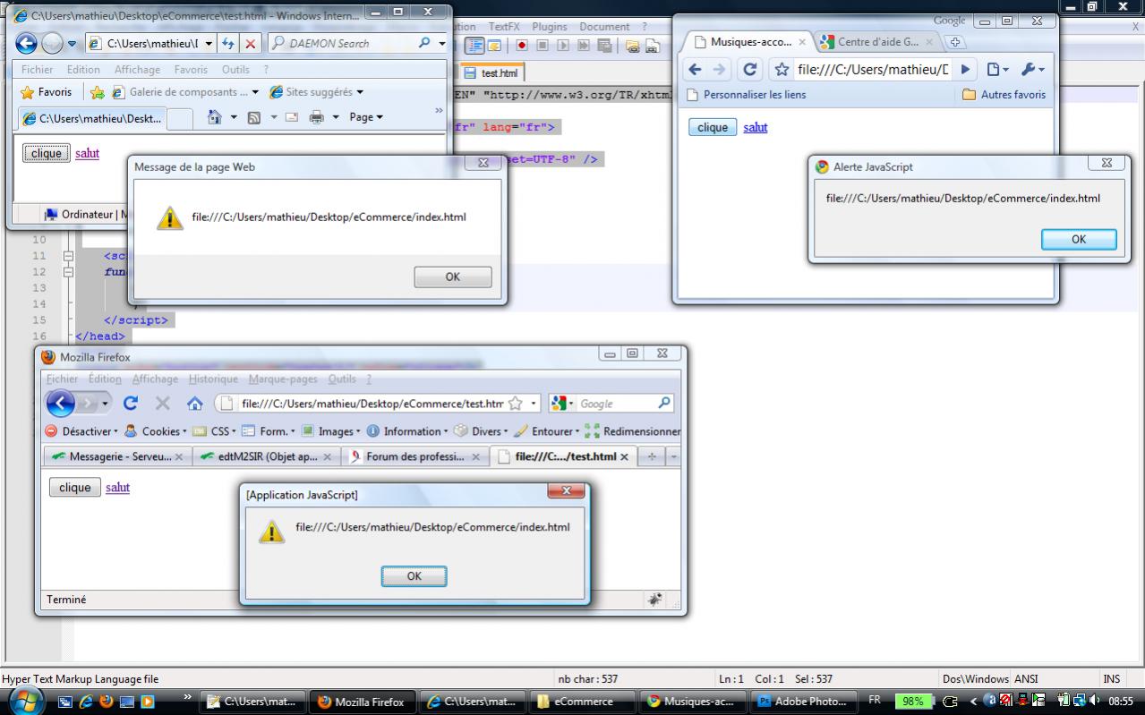This screenshot has width=1145, height=715.
Task: Stop loading in Internet Explorer
Action: tap(251, 43)
